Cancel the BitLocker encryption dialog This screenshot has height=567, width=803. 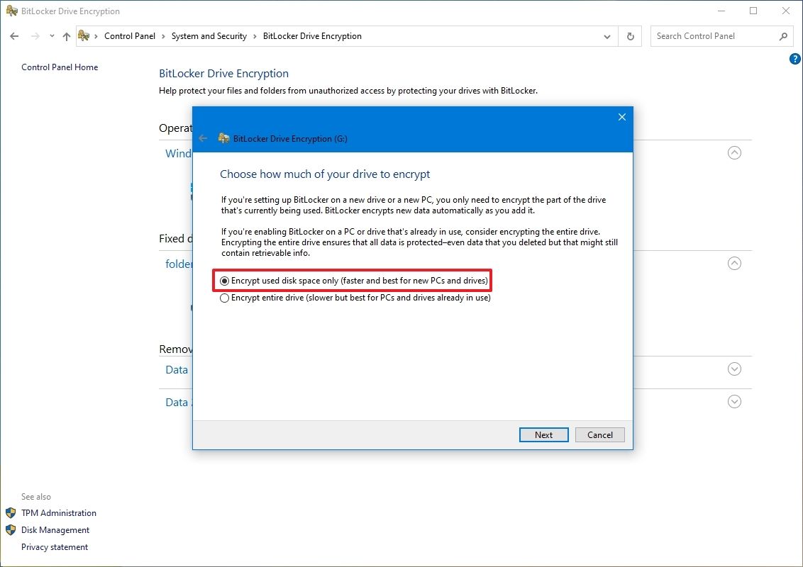tap(599, 434)
